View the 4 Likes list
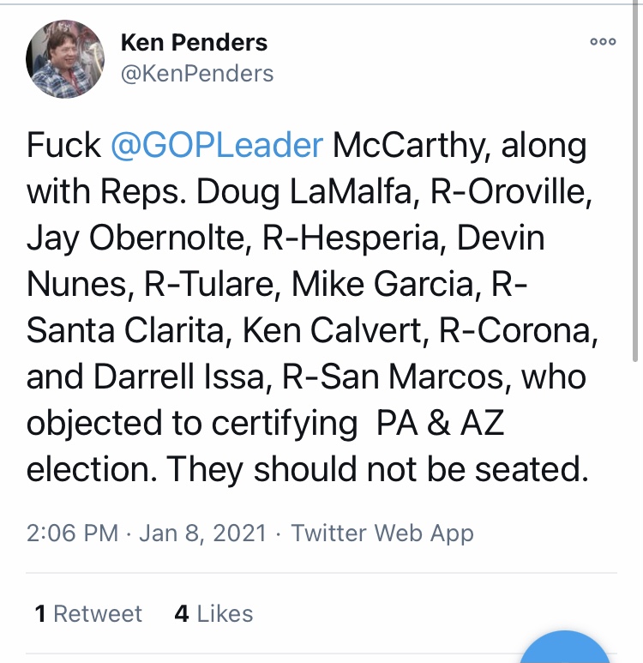The height and width of the screenshot is (663, 643). 214,613
